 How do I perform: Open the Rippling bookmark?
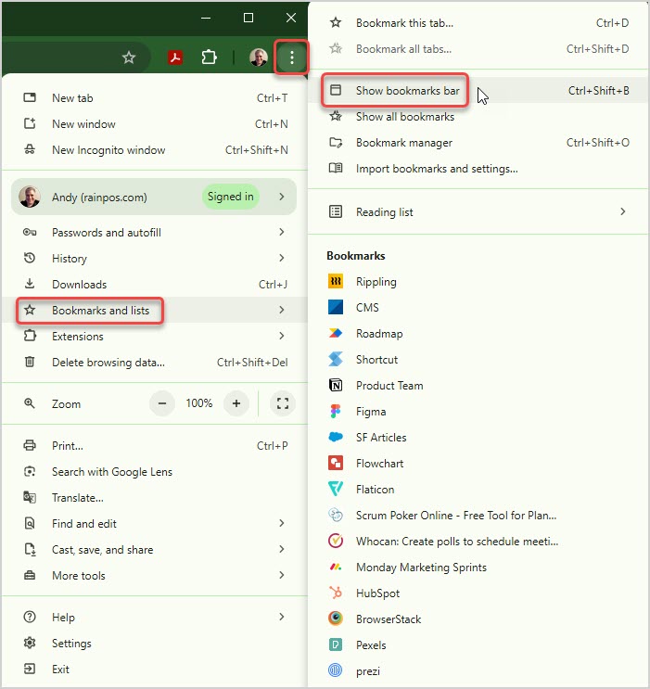click(478, 282)
